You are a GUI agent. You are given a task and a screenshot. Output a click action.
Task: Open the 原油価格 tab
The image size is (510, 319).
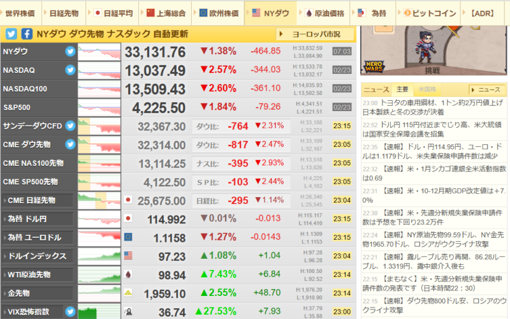pyautogui.click(x=324, y=13)
